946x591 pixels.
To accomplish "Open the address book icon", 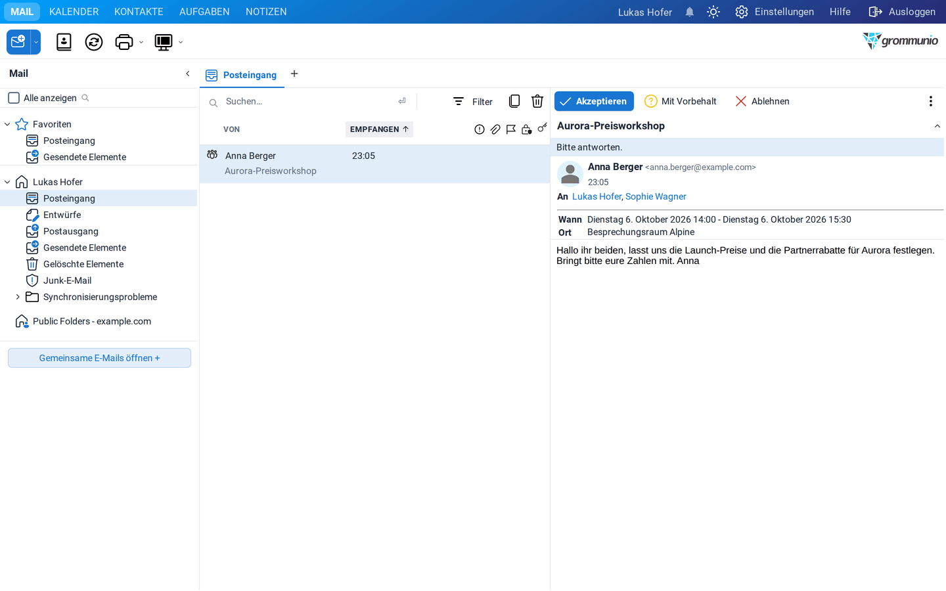I will coord(64,42).
